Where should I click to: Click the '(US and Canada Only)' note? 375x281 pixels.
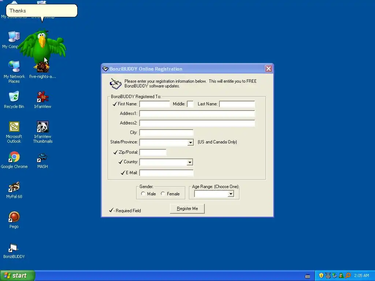click(217, 142)
